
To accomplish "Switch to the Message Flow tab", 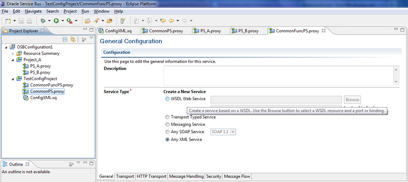I will (x=237, y=176).
